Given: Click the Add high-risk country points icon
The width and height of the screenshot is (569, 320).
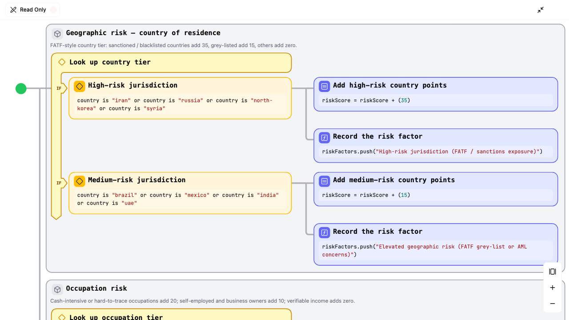Looking at the screenshot, I should click(325, 86).
